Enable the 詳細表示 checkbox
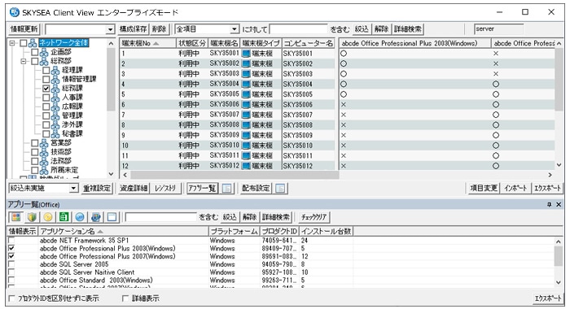 coord(125,298)
